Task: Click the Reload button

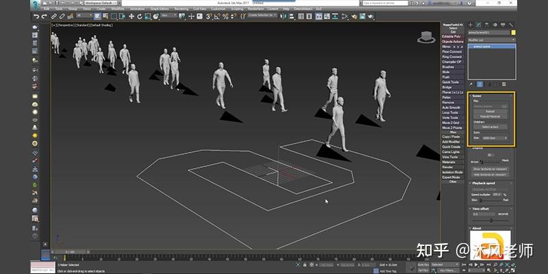Action: pos(490,112)
